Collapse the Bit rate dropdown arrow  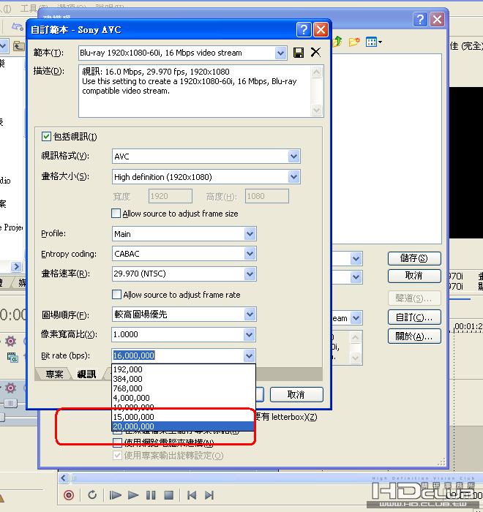(250, 355)
